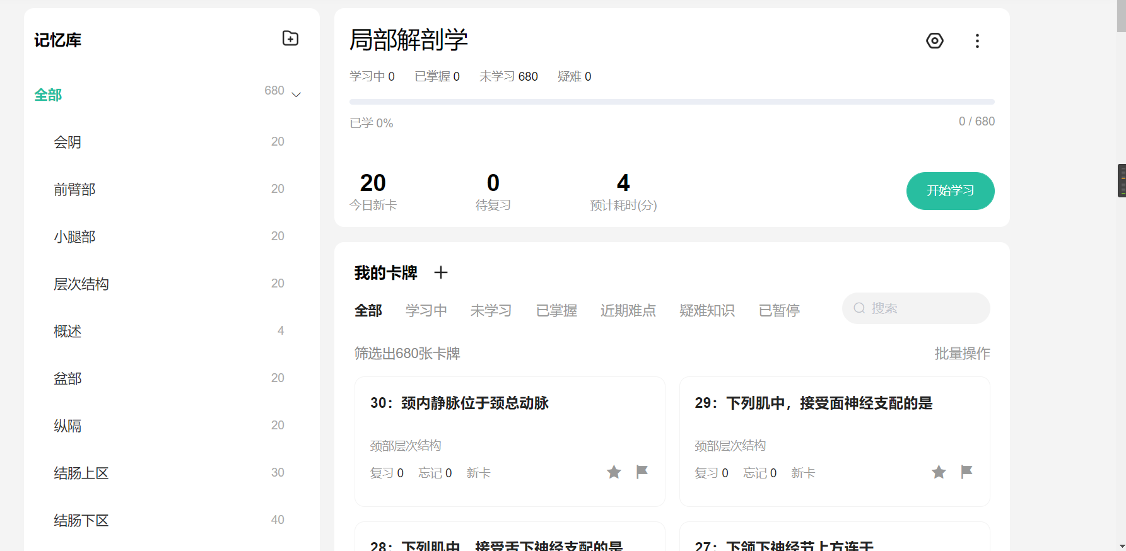1126x551 pixels.
Task: Click the 预计耗时(分) value 4
Action: [x=623, y=183]
